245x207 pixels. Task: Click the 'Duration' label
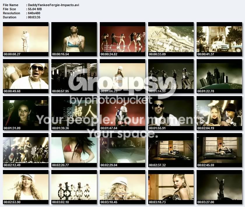pos(10,17)
